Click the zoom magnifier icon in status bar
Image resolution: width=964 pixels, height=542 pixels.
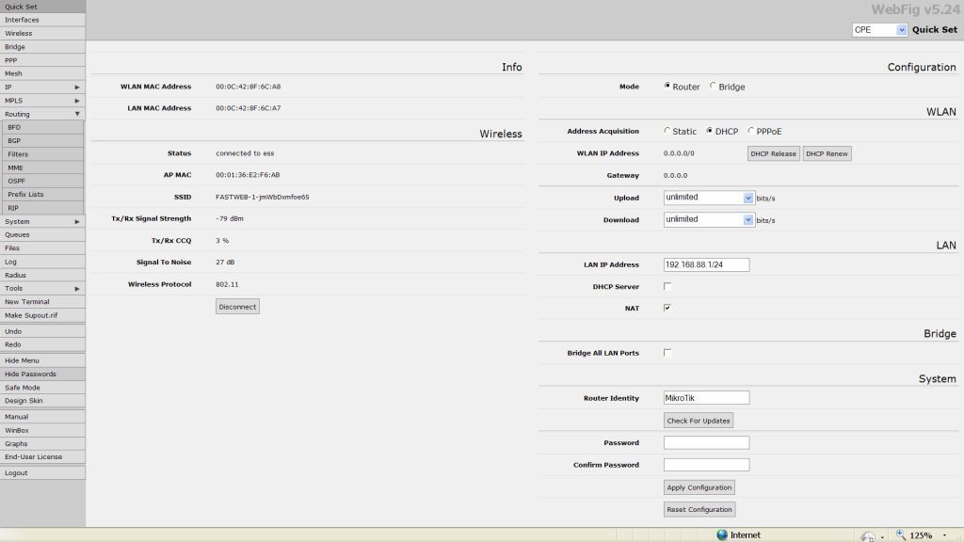click(901, 535)
